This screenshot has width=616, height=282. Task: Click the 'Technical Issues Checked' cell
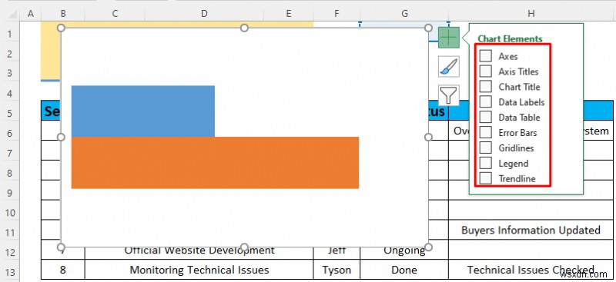tap(531, 270)
